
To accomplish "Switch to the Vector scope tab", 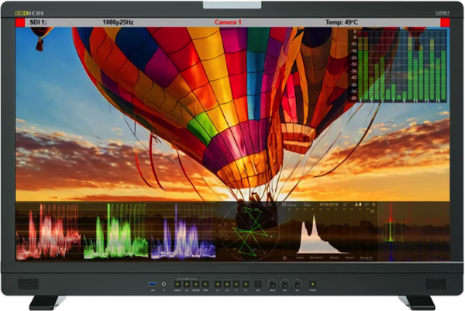I will pyautogui.click(x=350, y=257).
